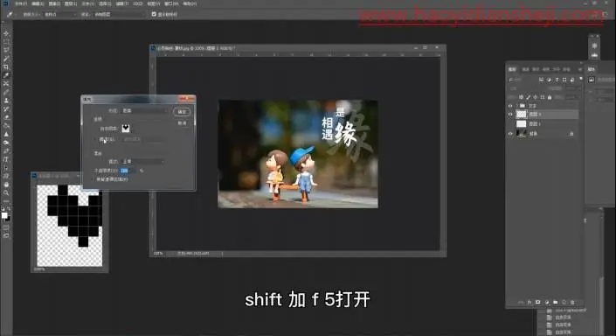Image resolution: width=616 pixels, height=336 pixels.
Task: Hide the 文字 group layer
Action: point(510,106)
